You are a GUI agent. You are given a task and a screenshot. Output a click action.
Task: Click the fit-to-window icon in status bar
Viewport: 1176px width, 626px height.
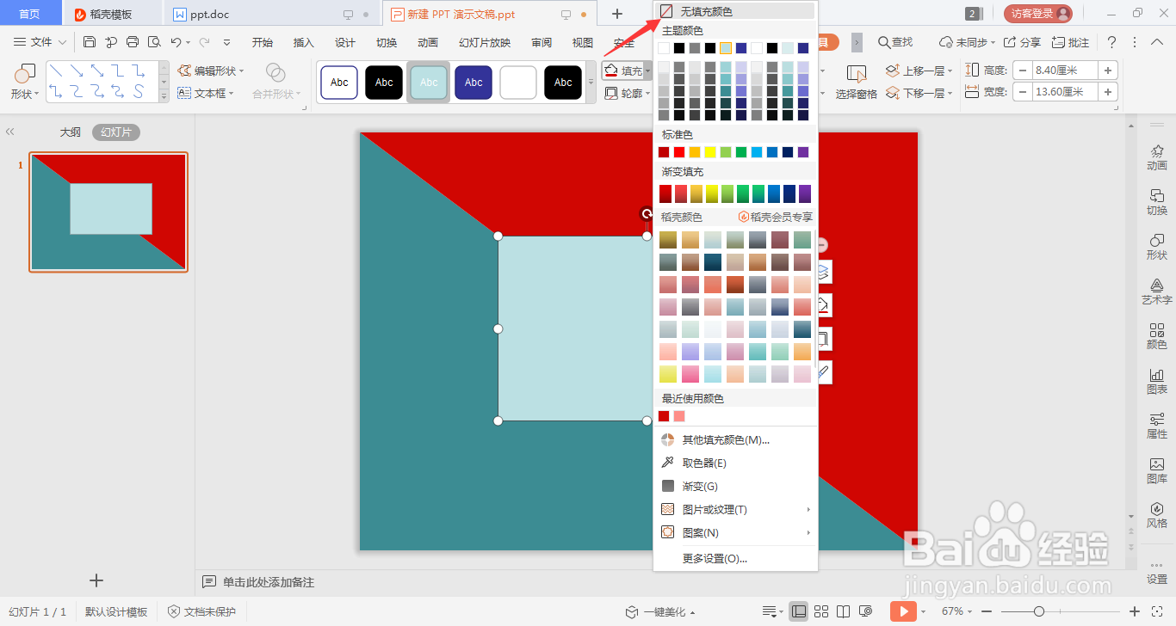coord(1159,611)
